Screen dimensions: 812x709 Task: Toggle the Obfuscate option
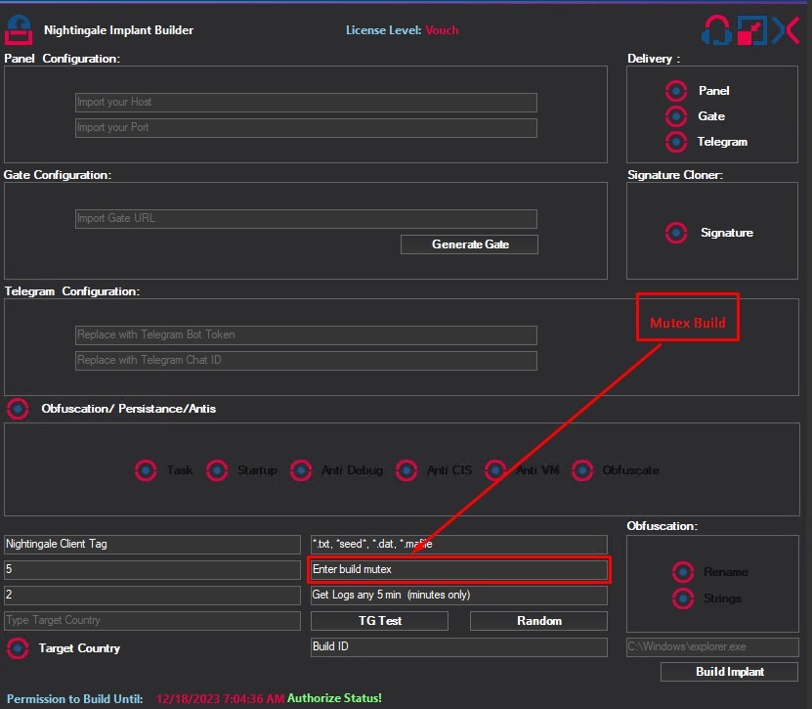coord(582,470)
